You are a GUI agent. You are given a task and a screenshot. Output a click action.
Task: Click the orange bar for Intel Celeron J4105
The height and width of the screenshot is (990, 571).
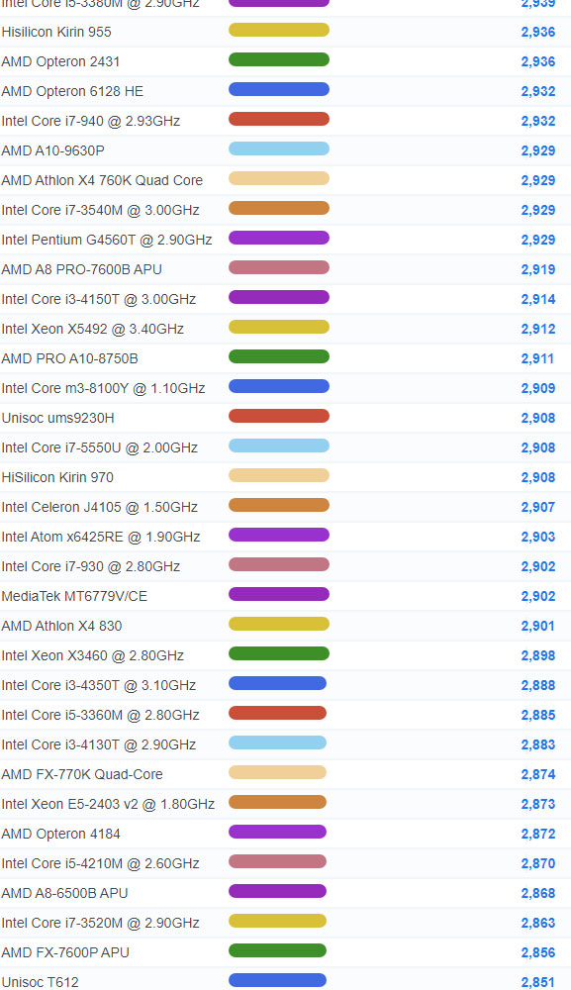(x=279, y=505)
